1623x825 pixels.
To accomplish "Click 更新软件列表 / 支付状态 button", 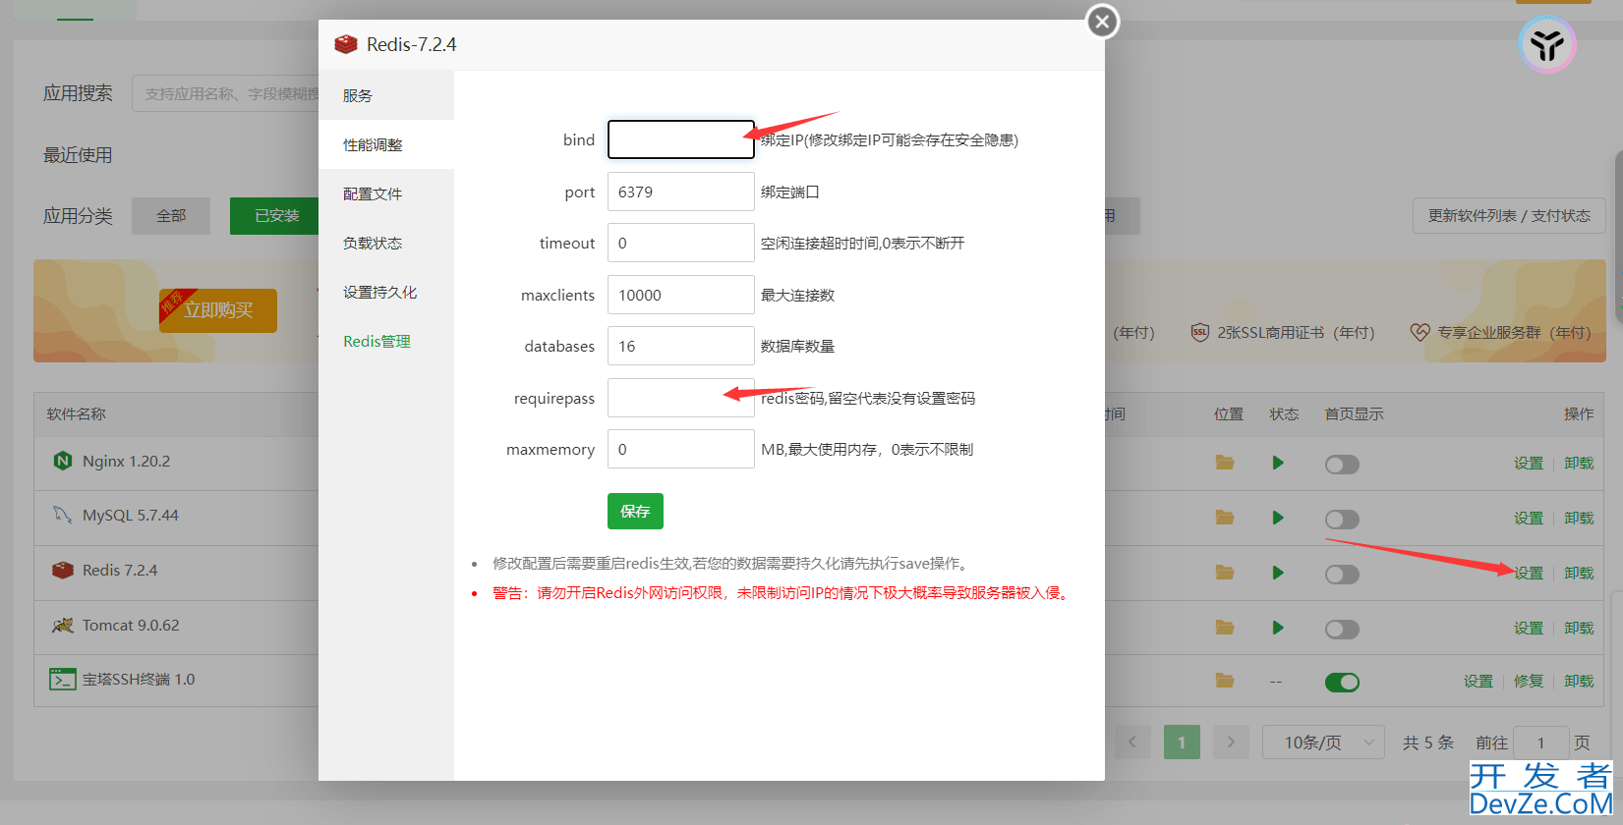I will [1509, 216].
